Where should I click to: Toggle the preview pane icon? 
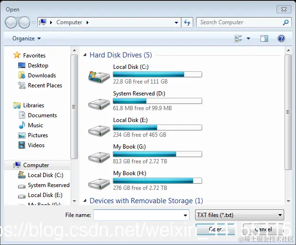[264, 38]
